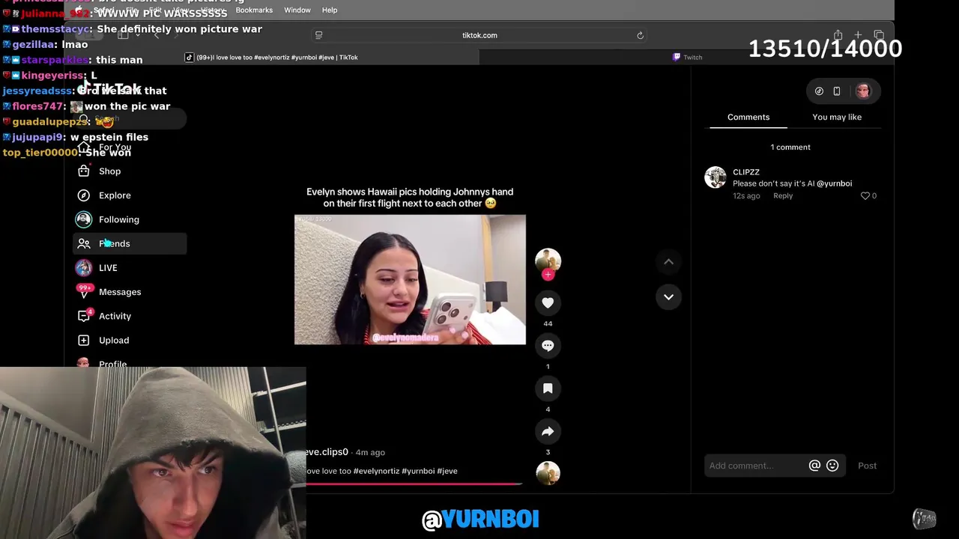The height and width of the screenshot is (539, 959).
Task: Like the video with heart icon
Action: tap(548, 302)
